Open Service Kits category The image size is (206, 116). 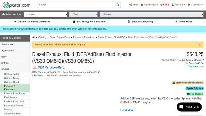coord(15,45)
